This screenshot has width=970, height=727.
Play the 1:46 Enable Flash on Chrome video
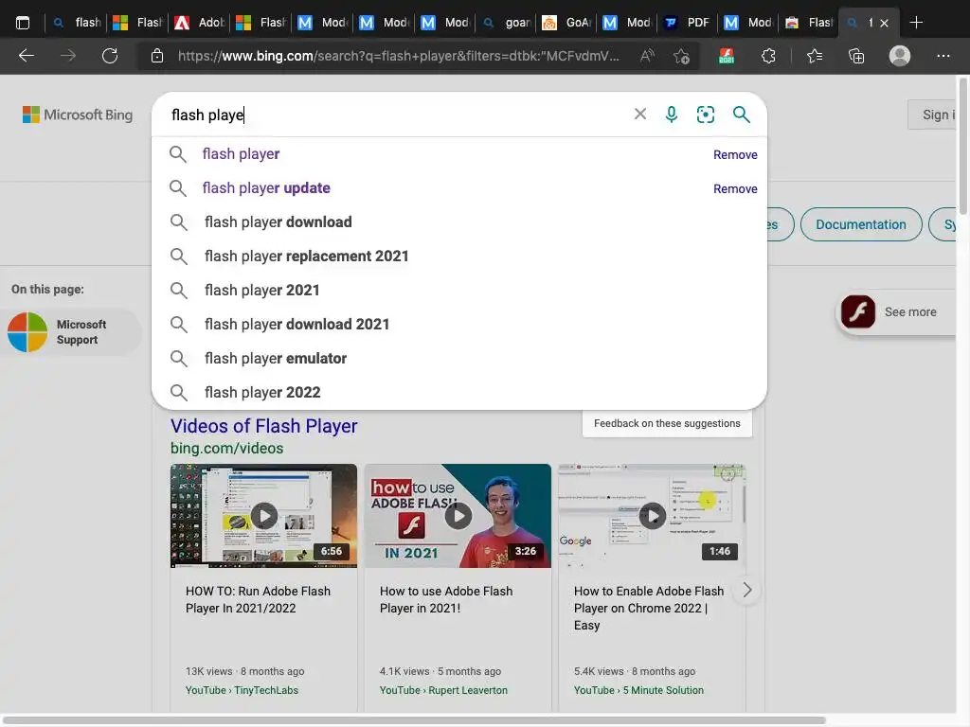[652, 516]
